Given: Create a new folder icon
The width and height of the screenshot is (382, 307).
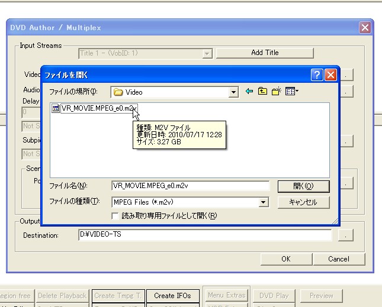Looking at the screenshot, I should tap(276, 92).
